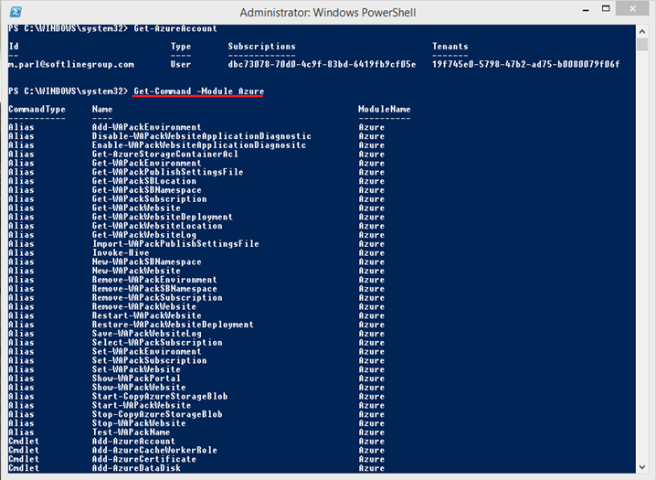Viewport: 656px width, 480px height.
Task: Click the Get-AzureAccount command text
Action: 175,28
